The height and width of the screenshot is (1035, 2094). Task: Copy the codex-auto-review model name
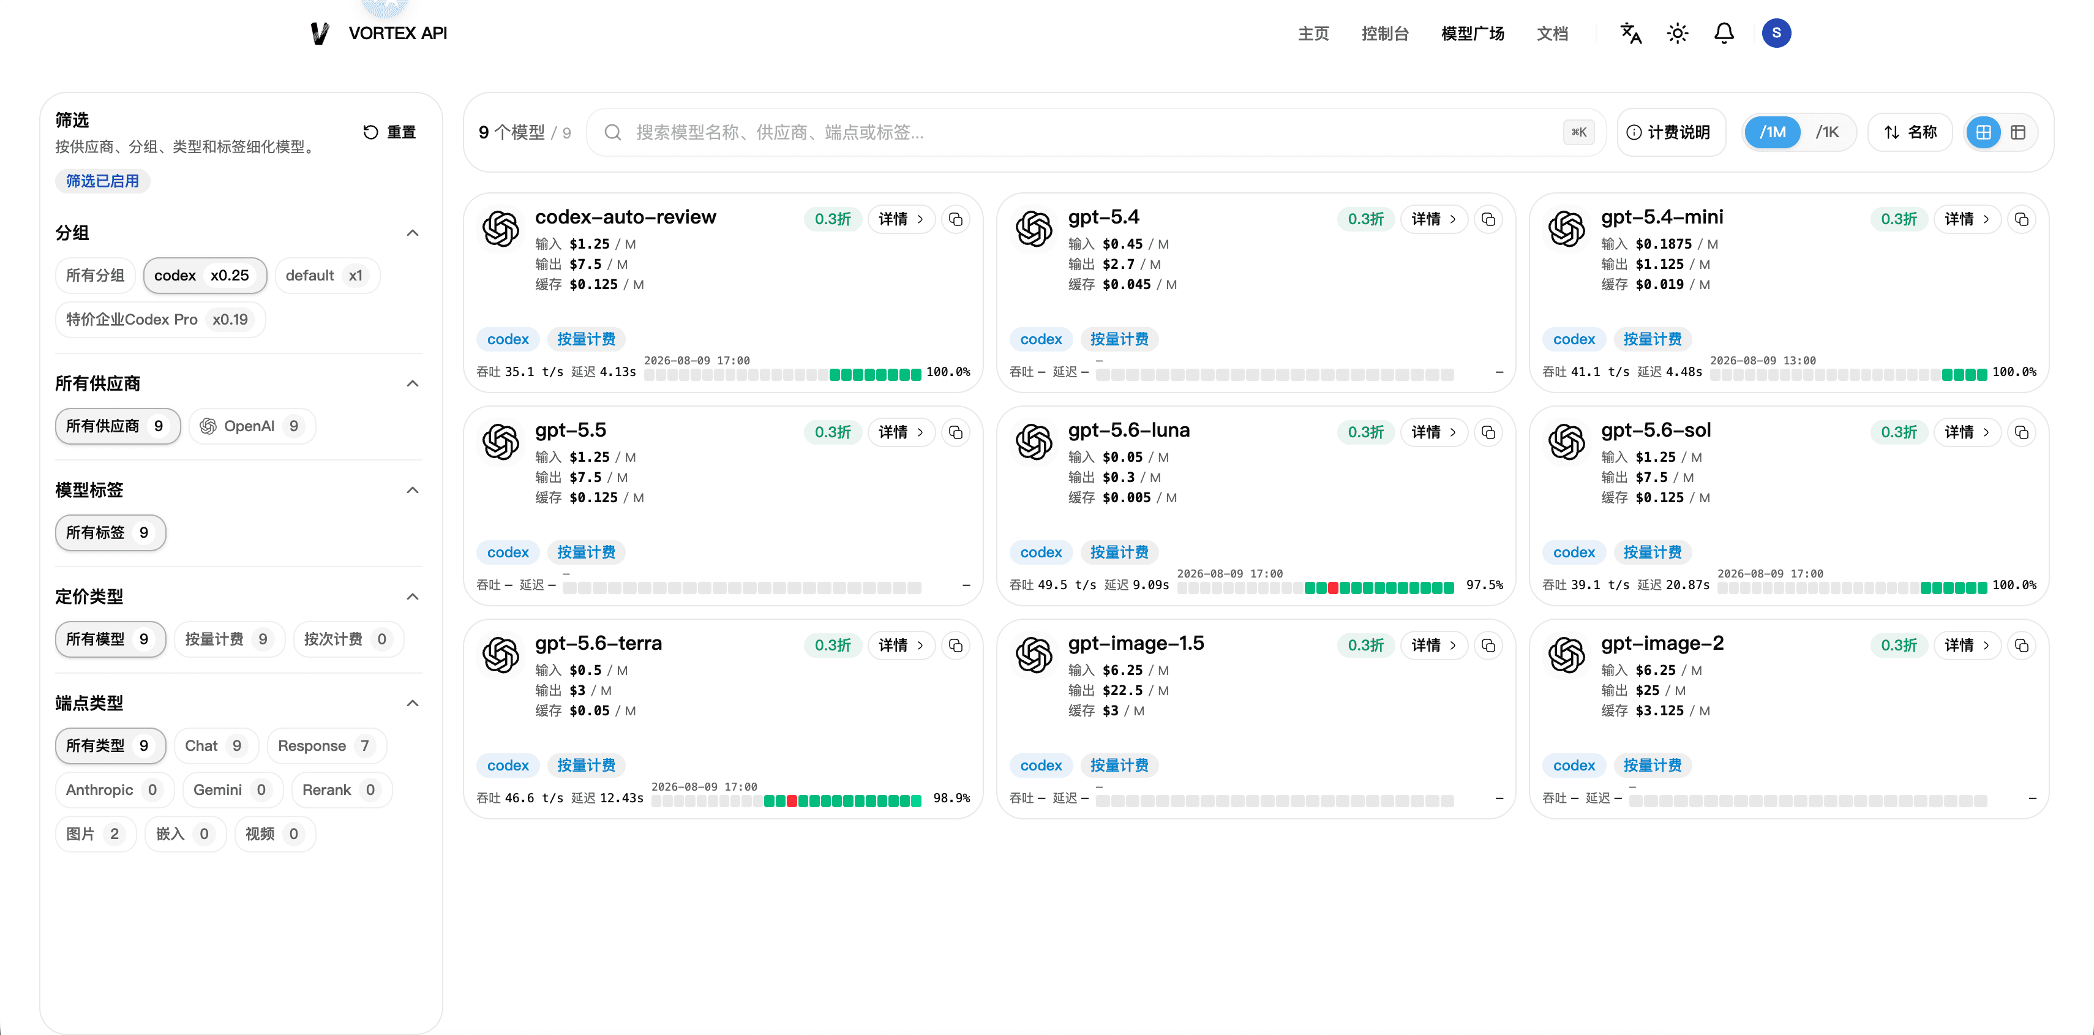coord(956,219)
